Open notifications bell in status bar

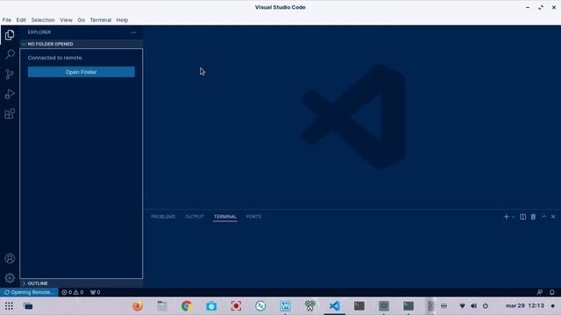click(x=552, y=292)
